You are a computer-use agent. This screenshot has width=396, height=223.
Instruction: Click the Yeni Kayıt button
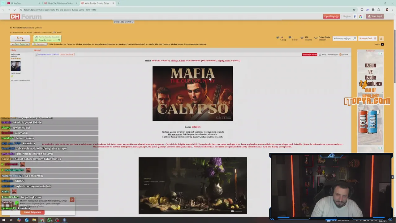pyautogui.click(x=375, y=16)
